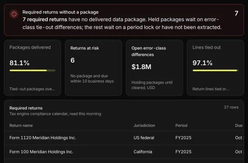
Task: Click the 'US federal' jurisdiction cell
Action: (x=144, y=138)
